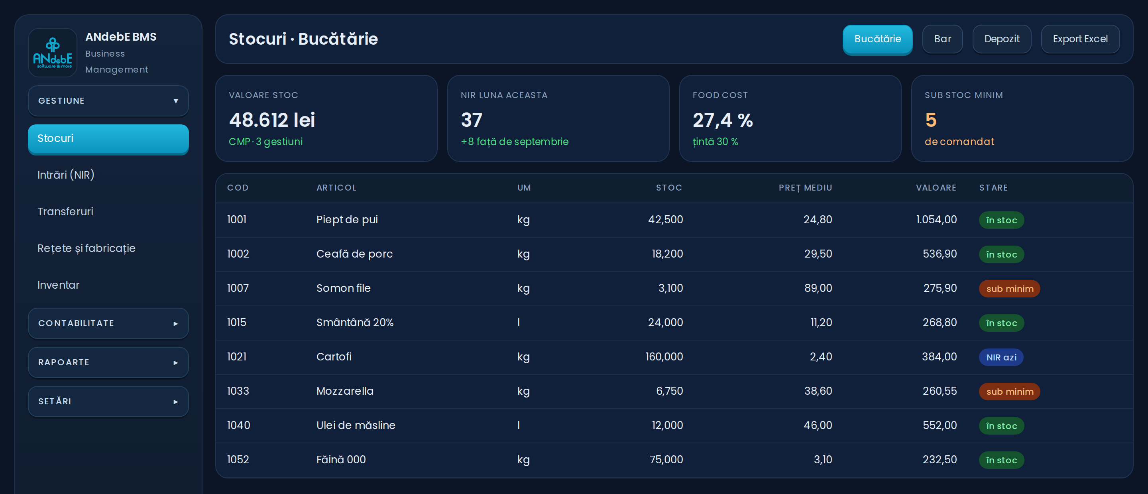This screenshot has height=494, width=1148.
Task: Open the Sub stoc minim card
Action: click(x=1022, y=118)
